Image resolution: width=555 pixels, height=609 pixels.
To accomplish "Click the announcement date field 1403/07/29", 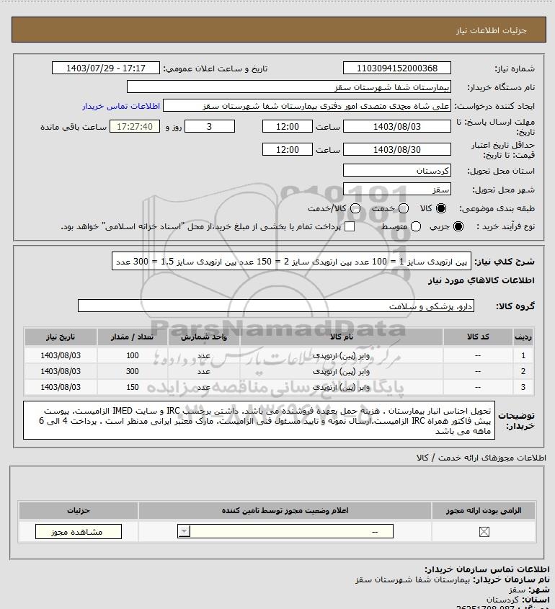I will (x=106, y=68).
